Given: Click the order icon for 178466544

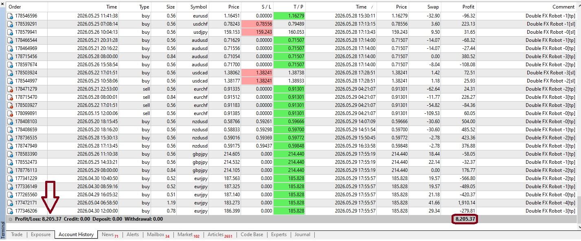Looking at the screenshot, I should [11, 40].
